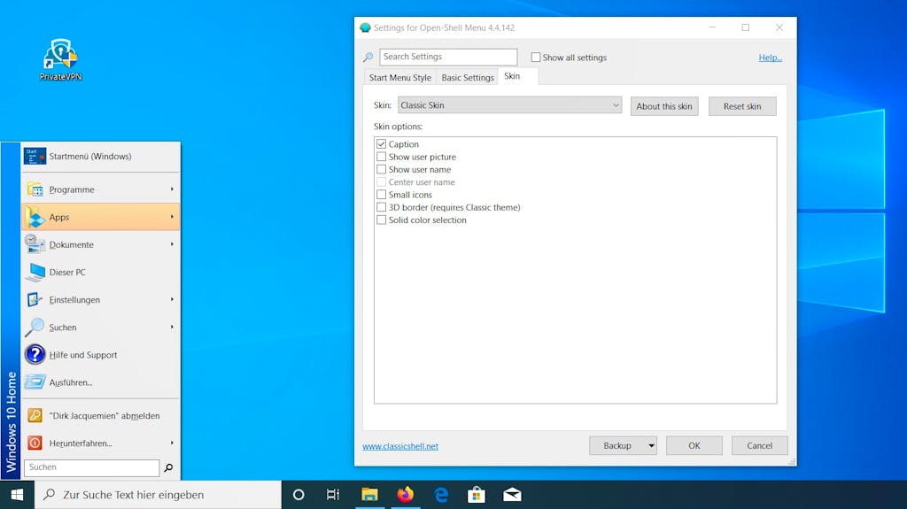The width and height of the screenshot is (907, 509).
Task: Expand the Herunterfahren submenu arrow
Action: pyautogui.click(x=172, y=443)
